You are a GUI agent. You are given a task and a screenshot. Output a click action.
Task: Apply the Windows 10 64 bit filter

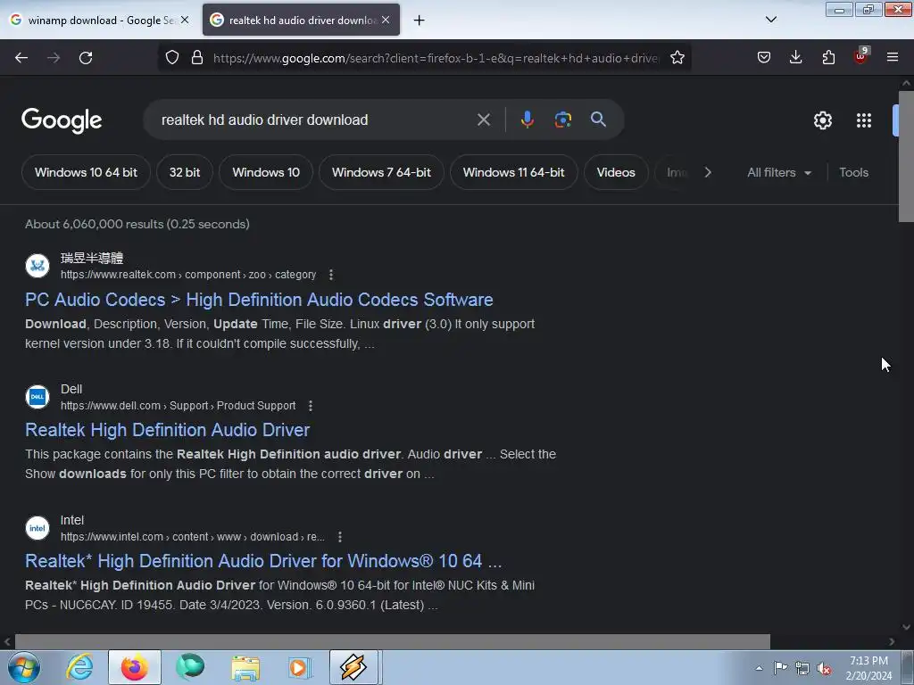click(x=86, y=172)
